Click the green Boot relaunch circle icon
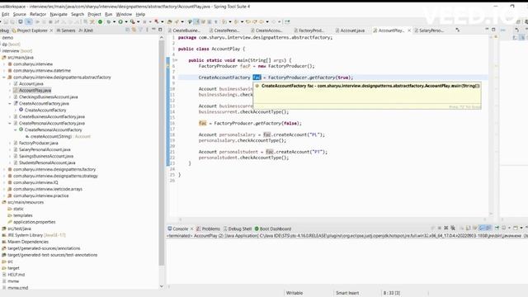 click(x=100, y=22)
